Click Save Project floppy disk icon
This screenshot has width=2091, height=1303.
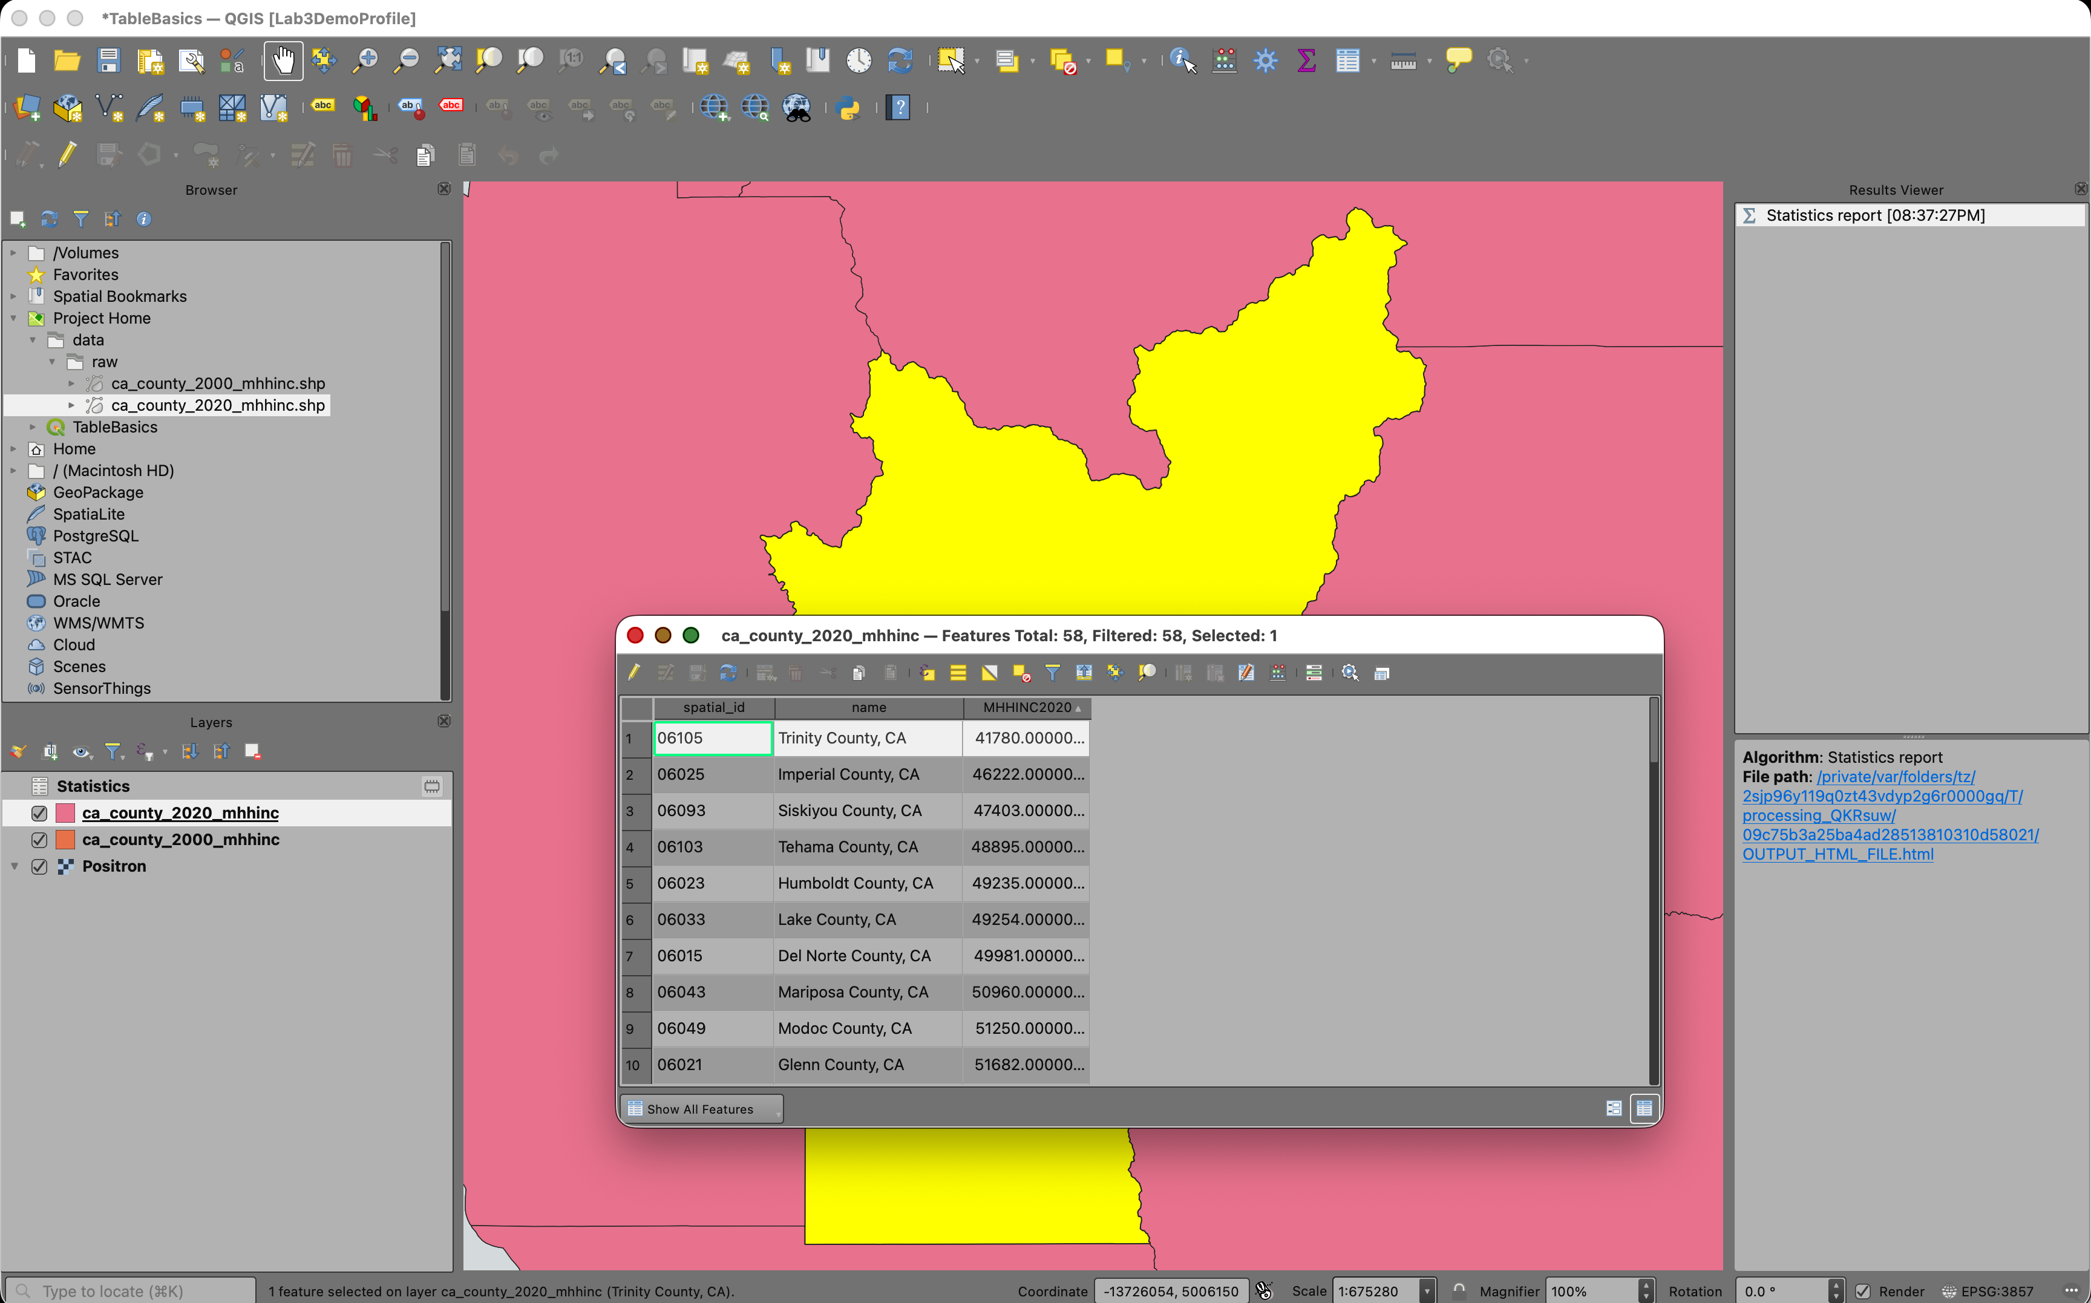coord(108,60)
